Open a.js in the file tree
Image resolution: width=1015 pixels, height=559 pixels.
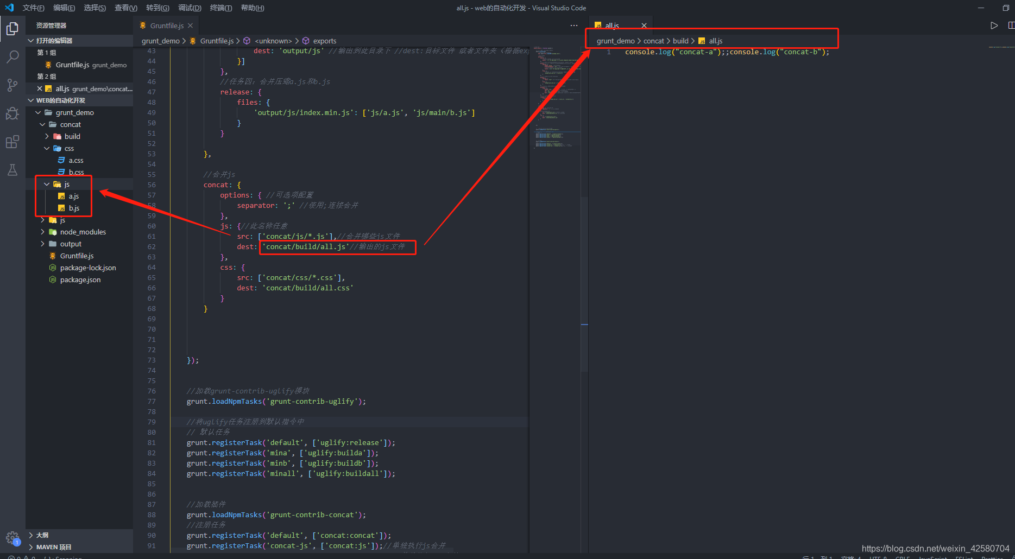tap(79, 196)
